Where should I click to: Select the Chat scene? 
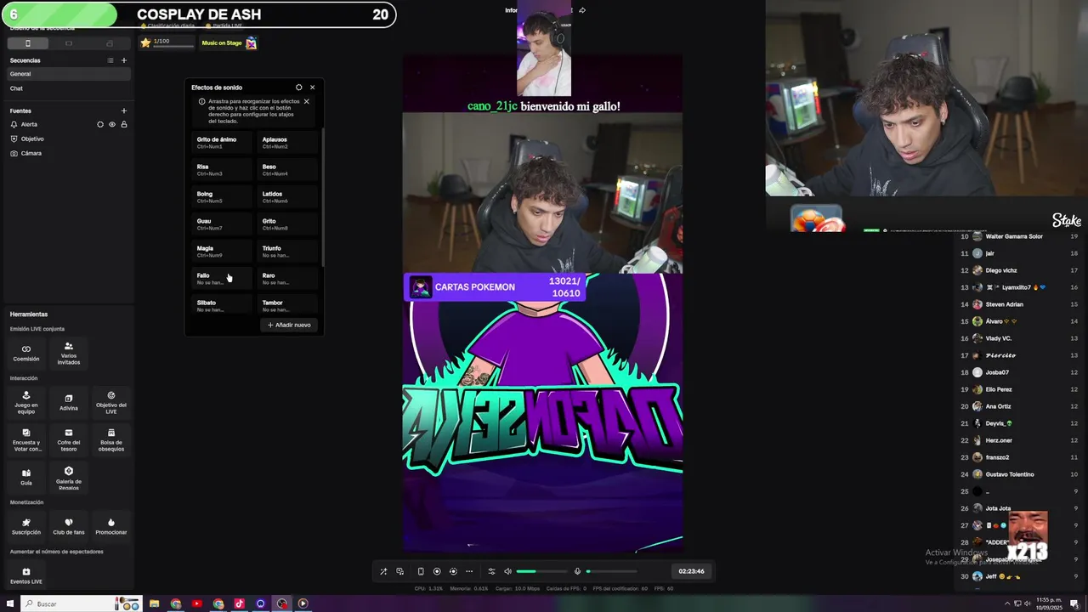(68, 88)
